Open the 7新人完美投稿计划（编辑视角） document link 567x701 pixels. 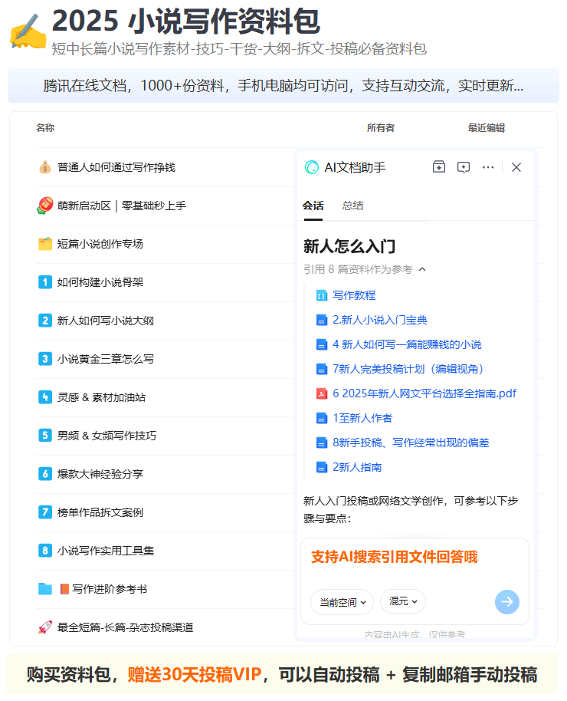pos(408,369)
